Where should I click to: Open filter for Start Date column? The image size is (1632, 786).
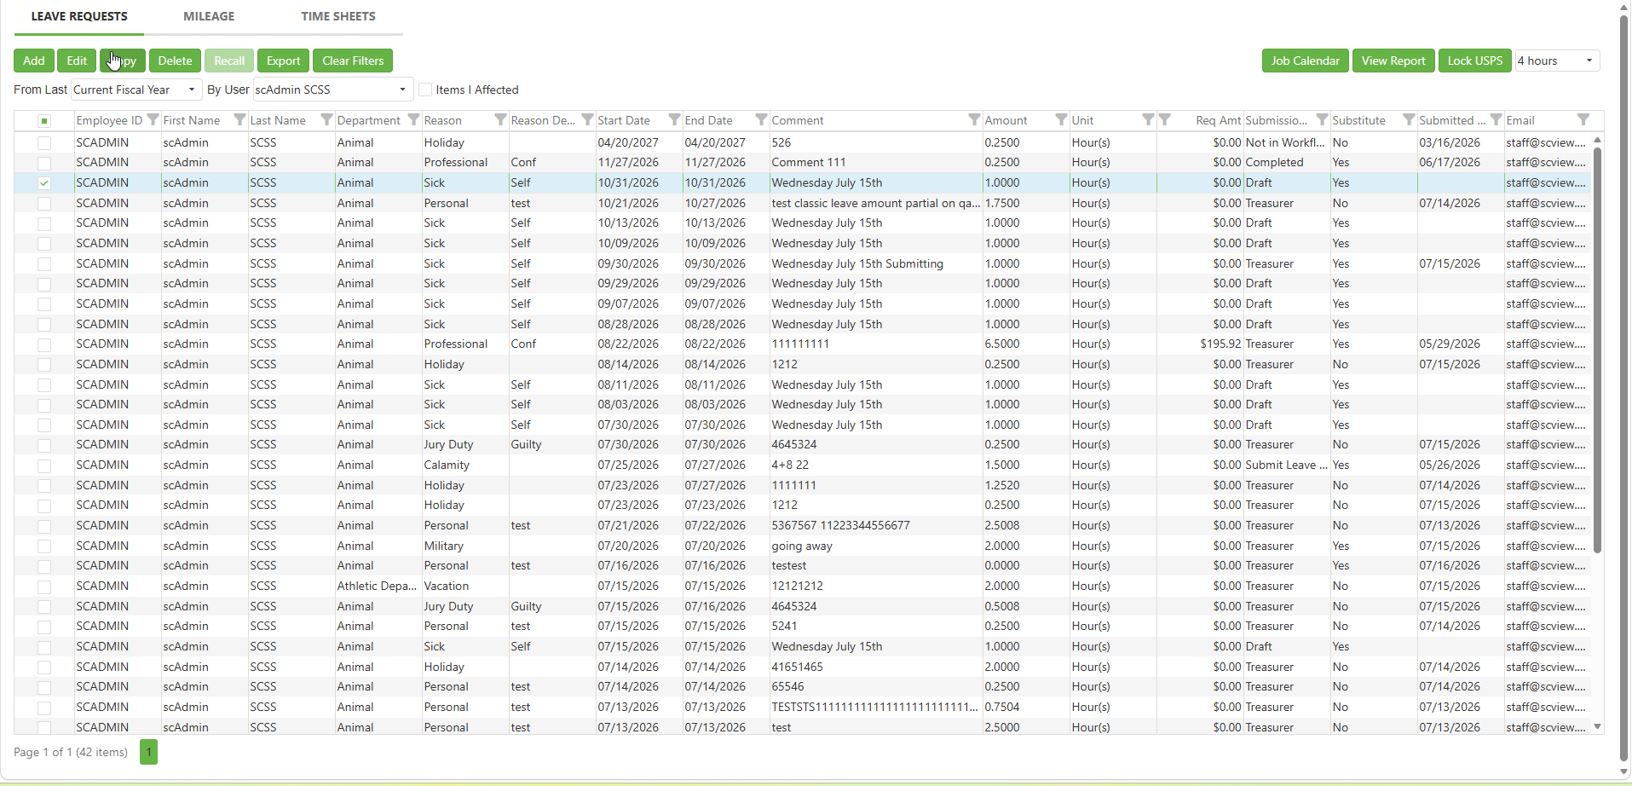(x=675, y=120)
